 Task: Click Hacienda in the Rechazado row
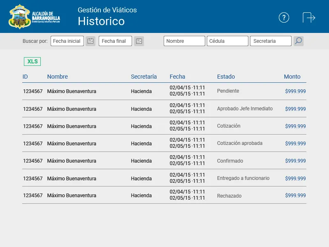[141, 196]
